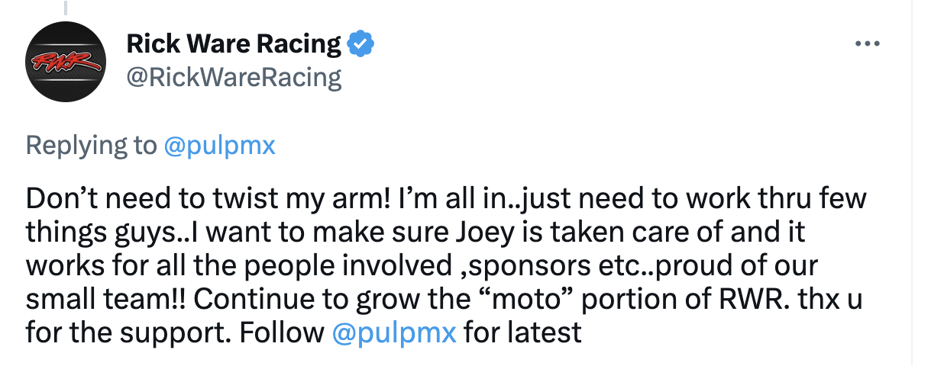Click "for latest" at the tweet's end

[522, 332]
